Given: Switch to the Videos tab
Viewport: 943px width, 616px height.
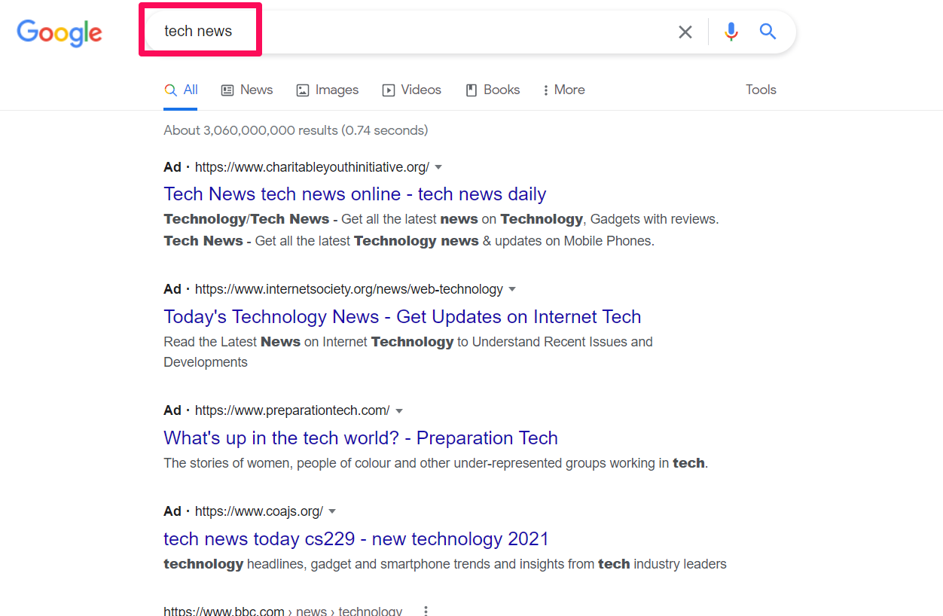Looking at the screenshot, I should click(x=412, y=90).
